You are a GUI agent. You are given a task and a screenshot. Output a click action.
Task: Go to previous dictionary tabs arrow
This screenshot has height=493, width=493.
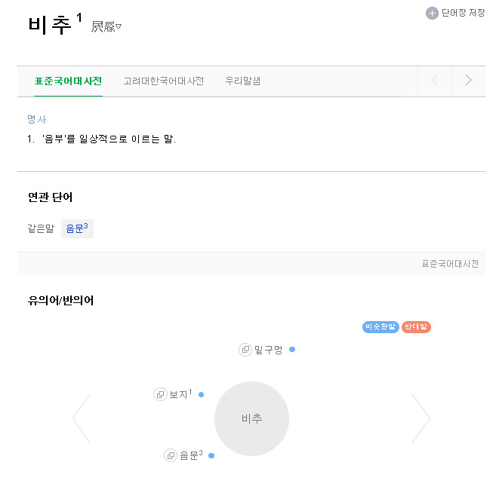click(435, 81)
